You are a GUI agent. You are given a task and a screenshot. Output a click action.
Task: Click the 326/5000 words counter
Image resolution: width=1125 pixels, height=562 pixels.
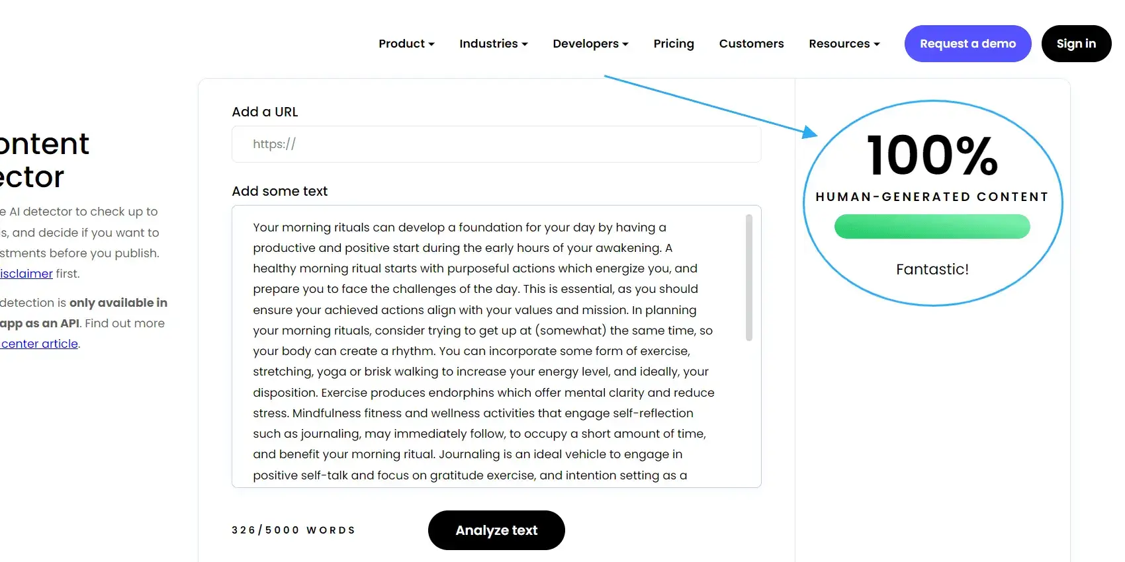[293, 530]
